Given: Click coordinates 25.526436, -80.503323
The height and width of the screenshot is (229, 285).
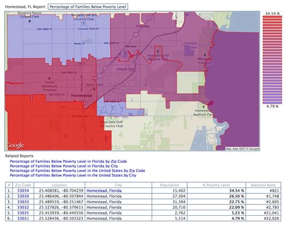Looking at the screenshot, I should click(x=61, y=218).
